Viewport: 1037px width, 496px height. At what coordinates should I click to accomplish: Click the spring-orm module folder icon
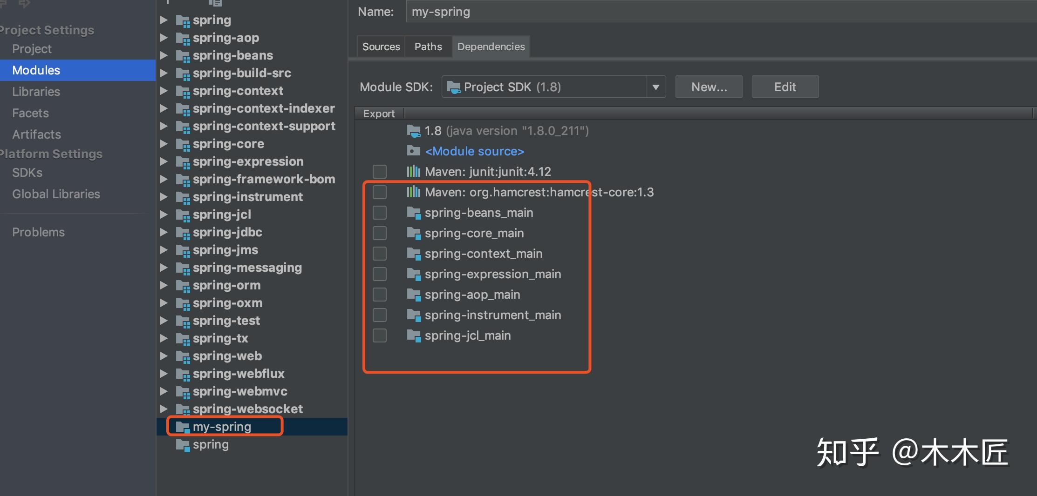click(183, 286)
